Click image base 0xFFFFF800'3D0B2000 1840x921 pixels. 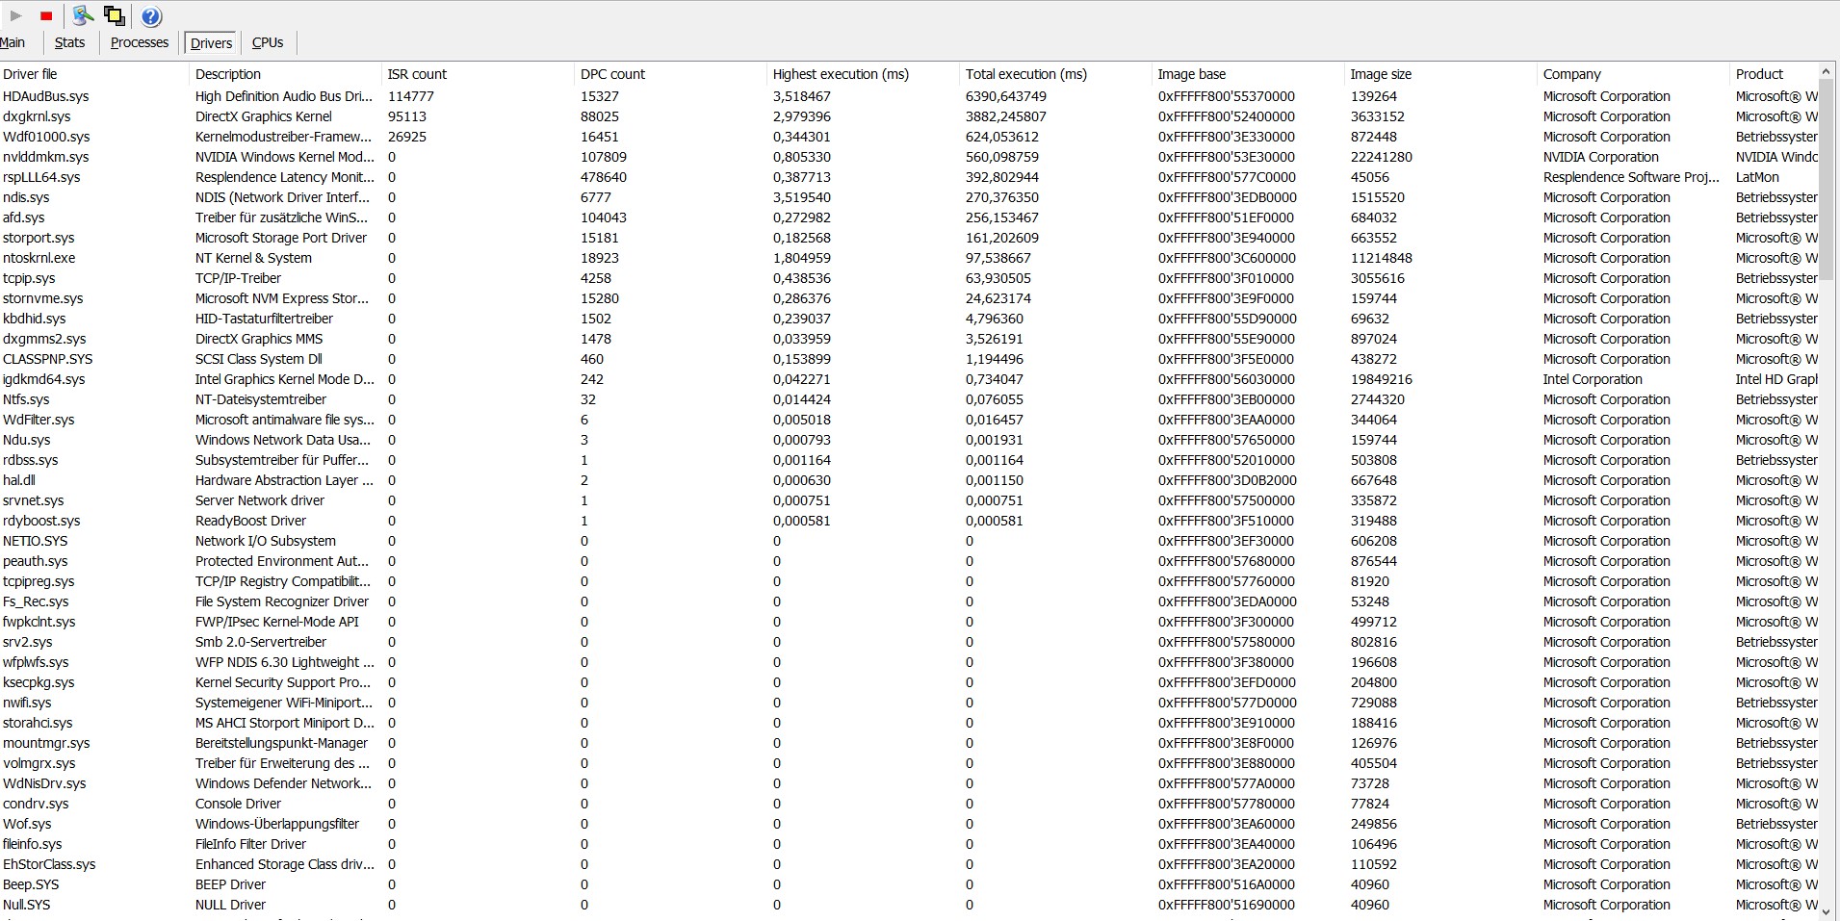[x=1227, y=480]
